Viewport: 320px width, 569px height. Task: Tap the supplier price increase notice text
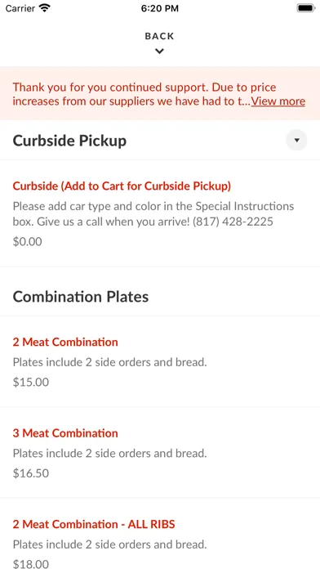click(132, 94)
